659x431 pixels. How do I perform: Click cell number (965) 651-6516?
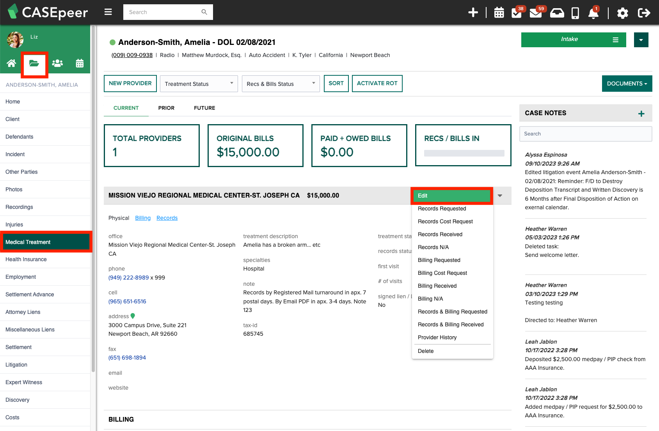pos(127,301)
